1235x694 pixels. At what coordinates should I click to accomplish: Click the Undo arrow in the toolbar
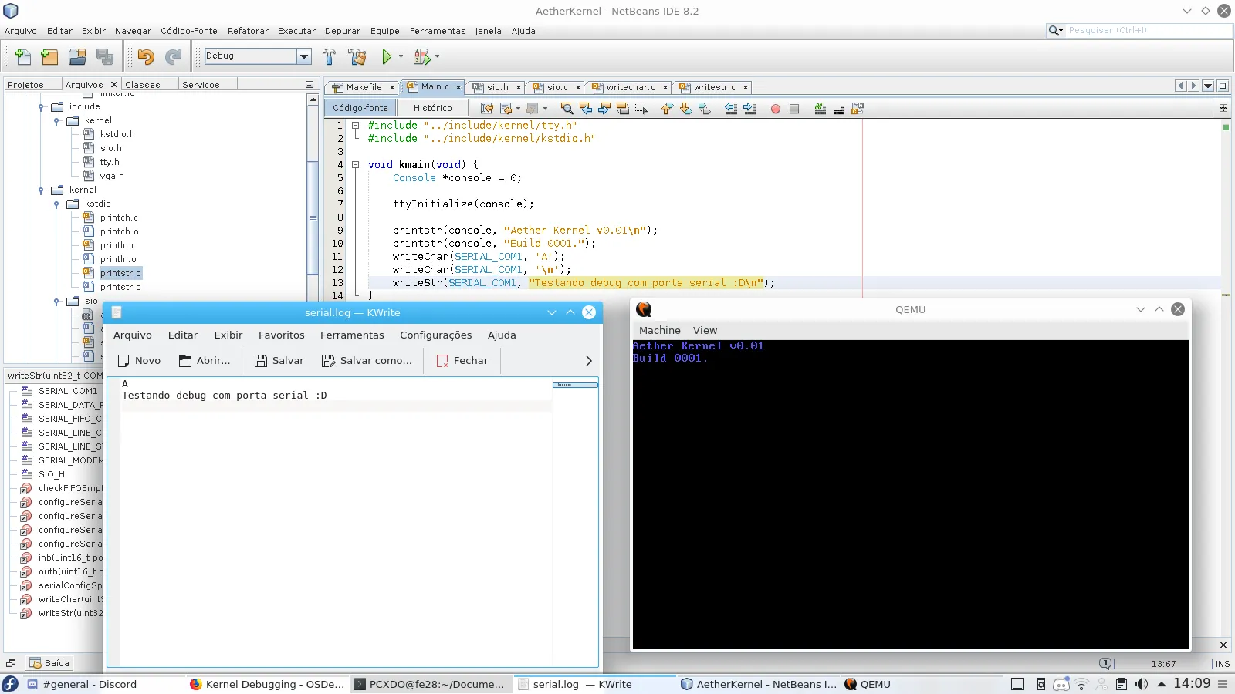click(x=146, y=56)
